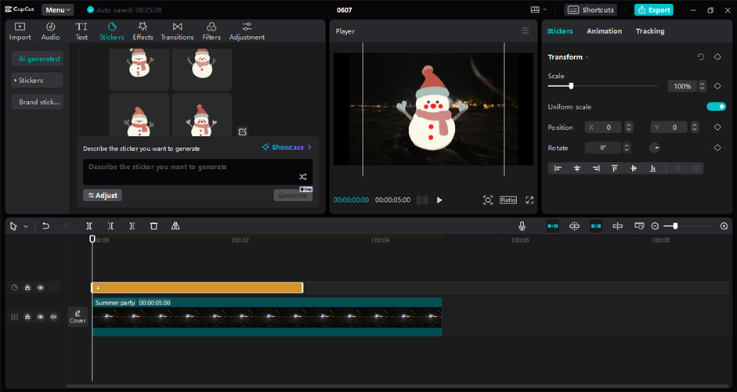
Task: Add a keyframe for Scale
Action: 717,86
